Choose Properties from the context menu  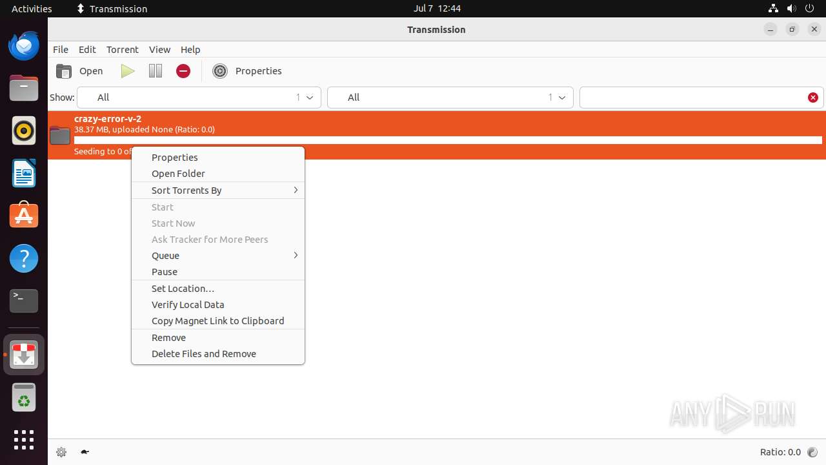pyautogui.click(x=218, y=158)
